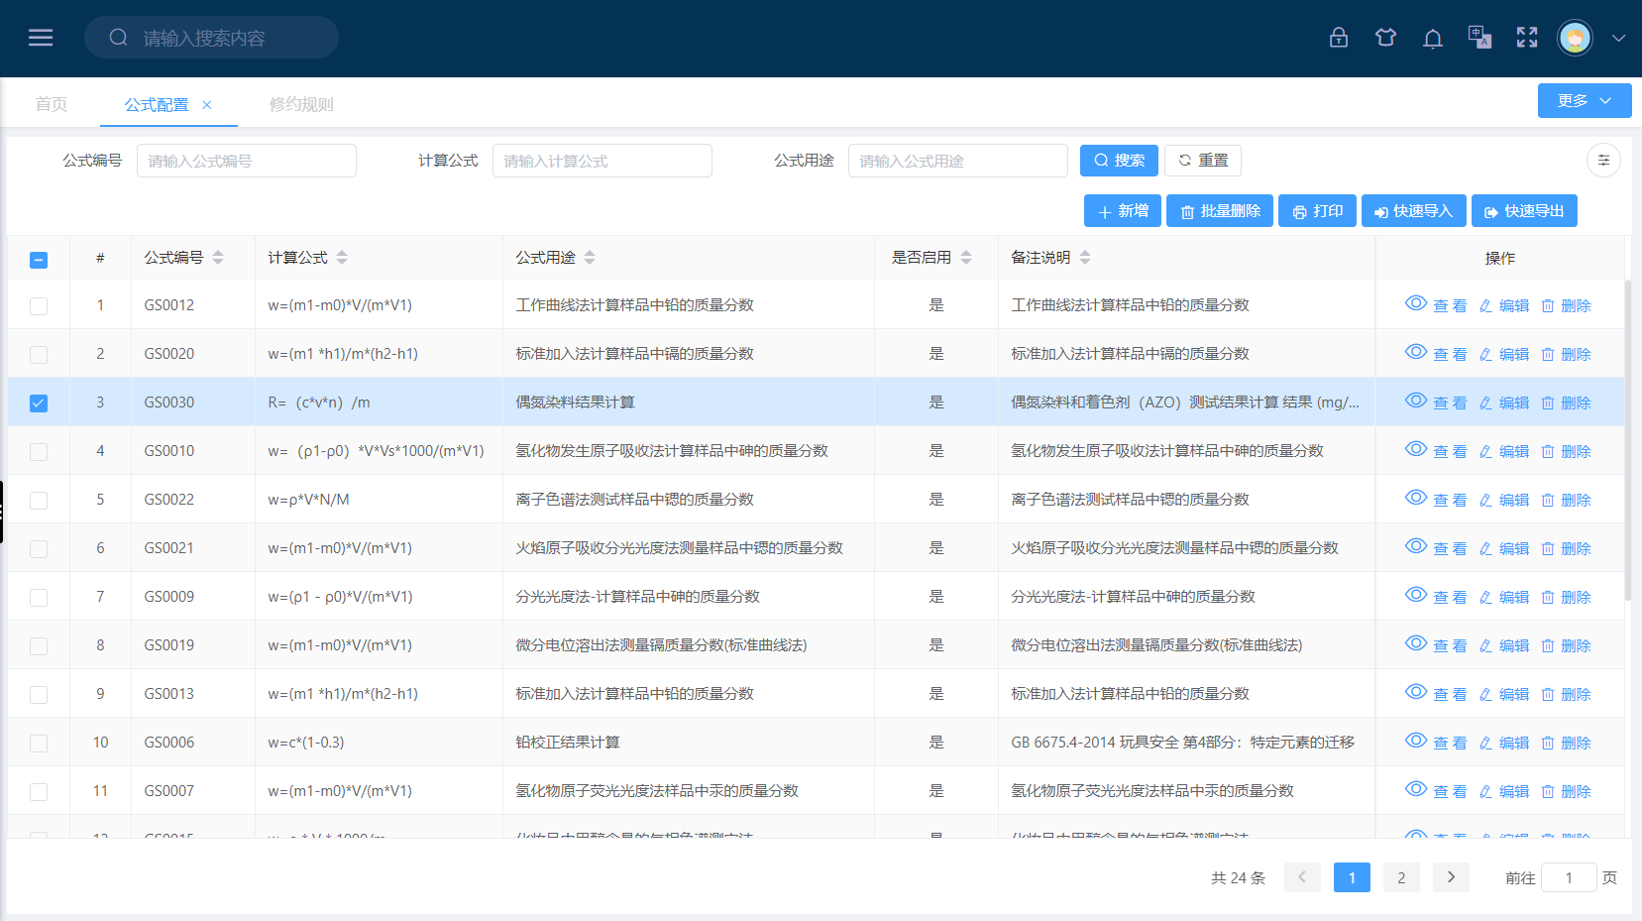The width and height of the screenshot is (1642, 921).
Task: Edit the GS0012 formula row
Action: (x=1504, y=305)
